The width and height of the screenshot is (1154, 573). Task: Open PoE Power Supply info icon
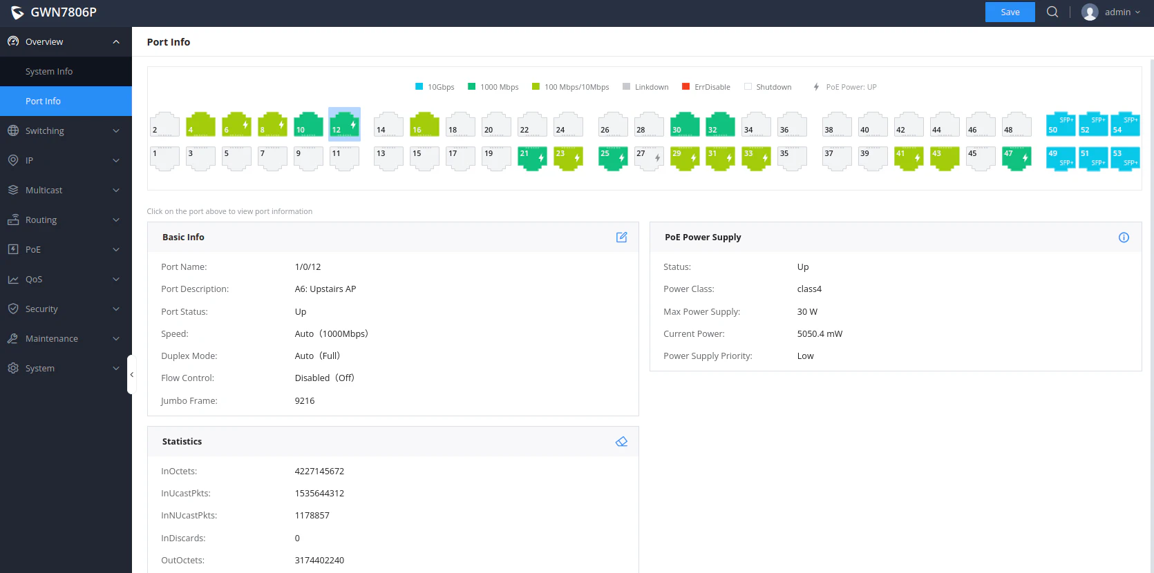click(1124, 237)
